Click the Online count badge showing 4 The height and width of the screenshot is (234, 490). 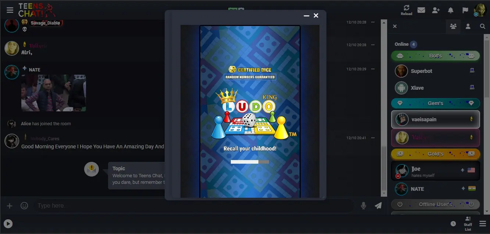pyautogui.click(x=414, y=44)
